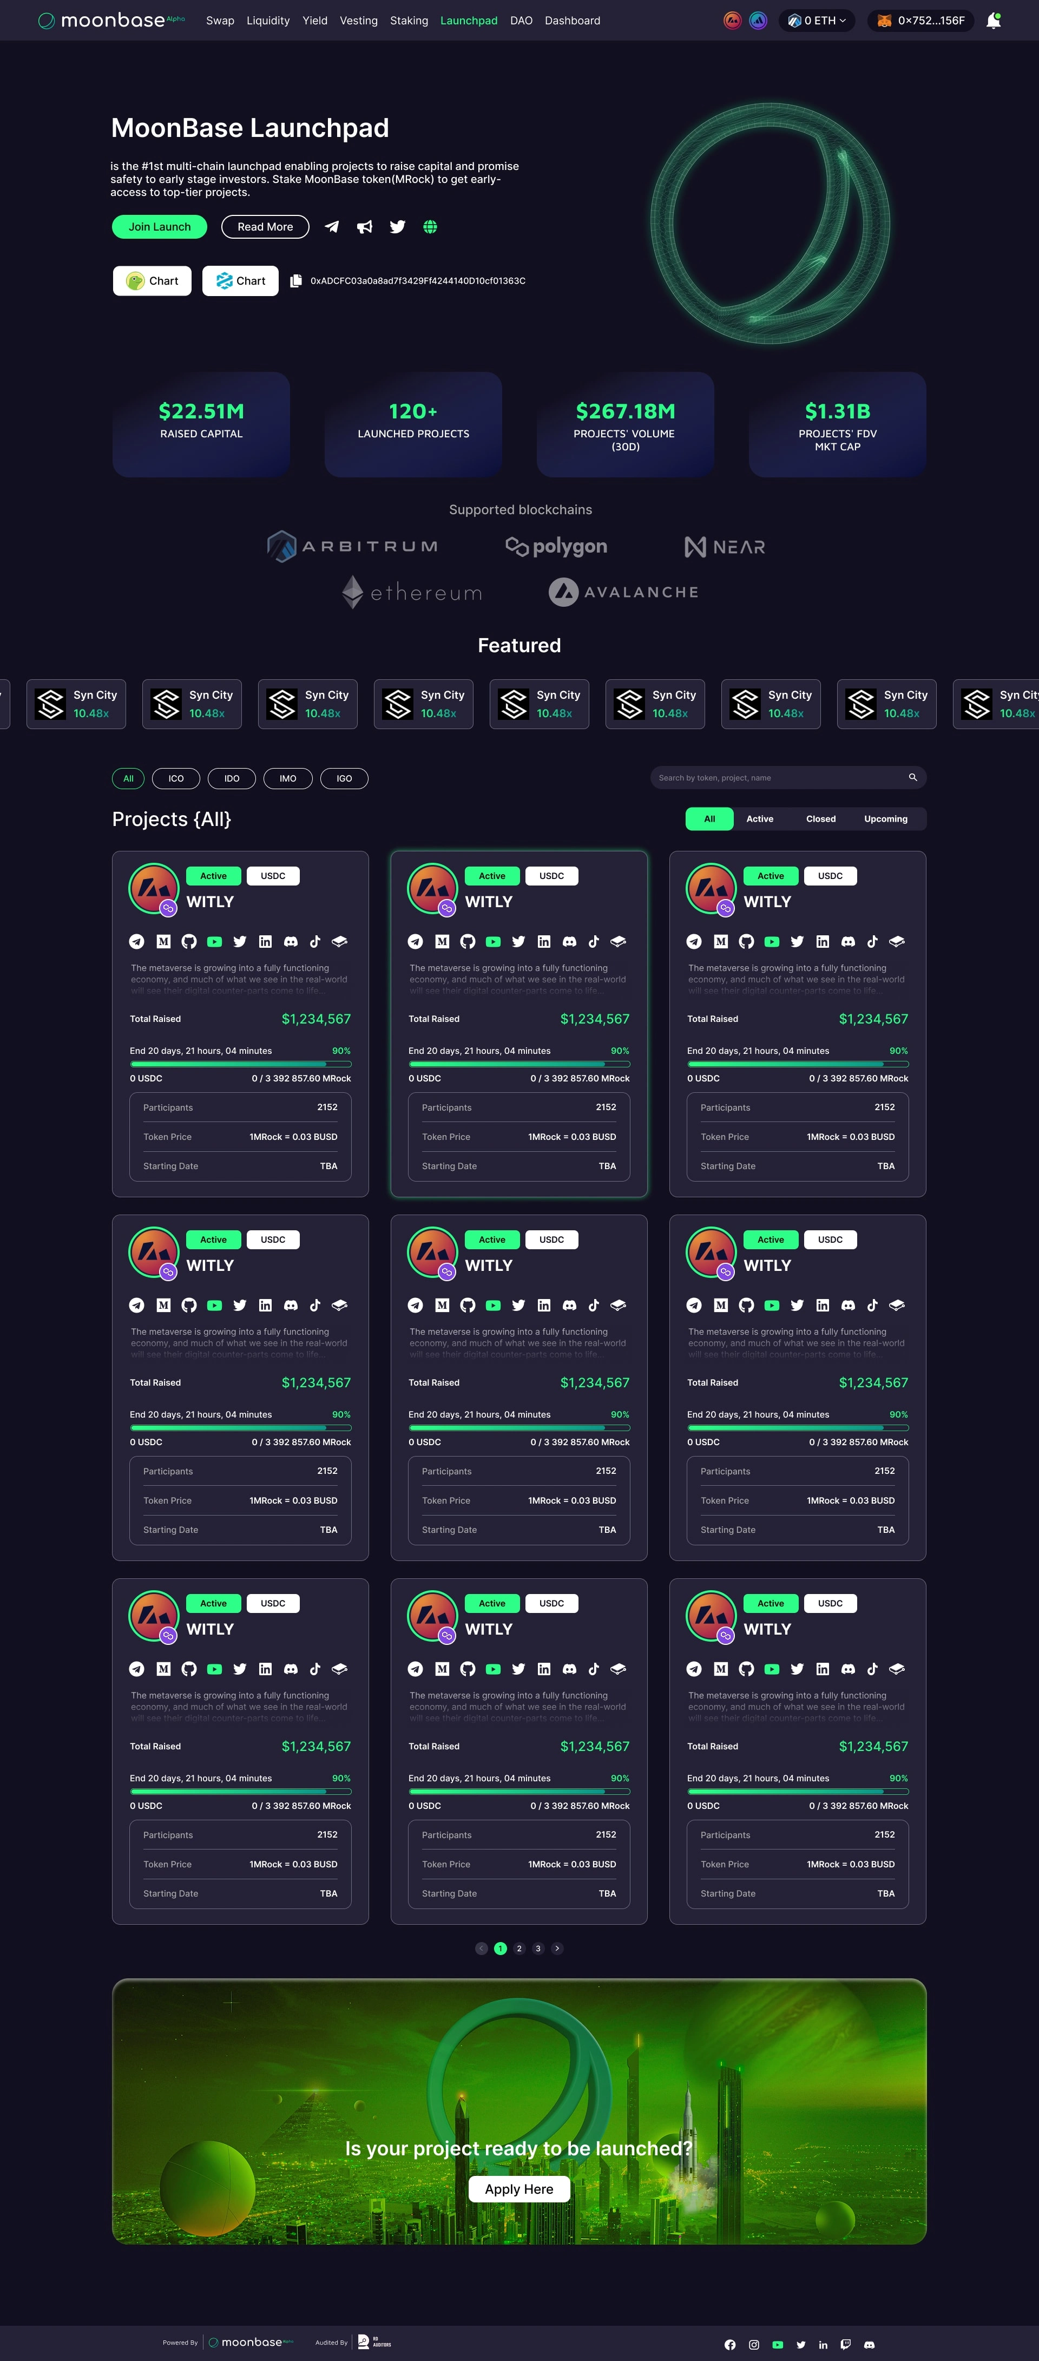Open the Staking menu item

[x=409, y=20]
